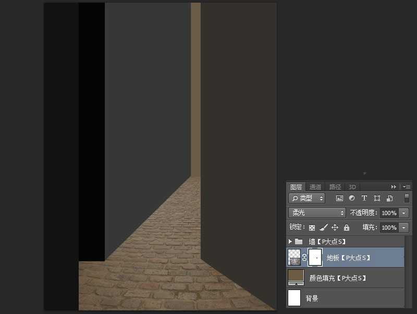Filter layers by type (T) icon
Viewport: 417px width, 314px height.
364,198
